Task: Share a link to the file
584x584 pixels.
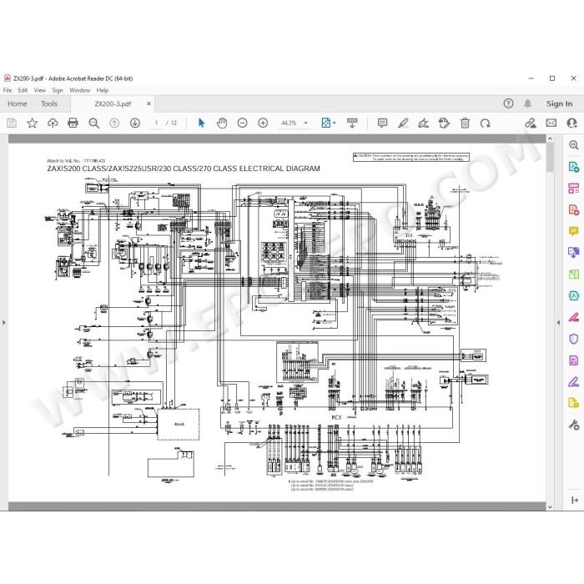Action: click(531, 123)
